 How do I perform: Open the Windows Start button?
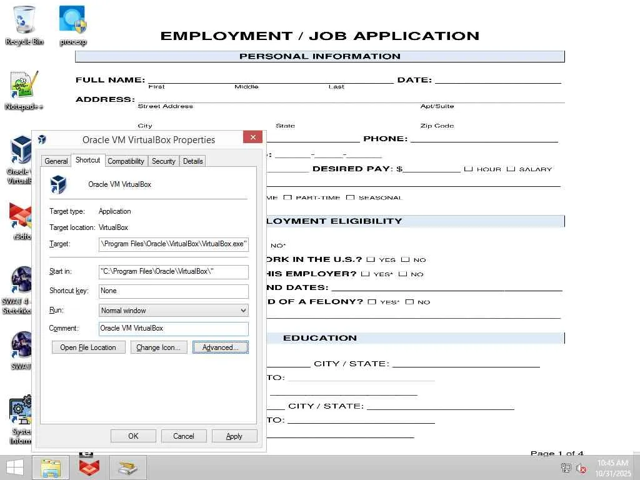pyautogui.click(x=15, y=467)
